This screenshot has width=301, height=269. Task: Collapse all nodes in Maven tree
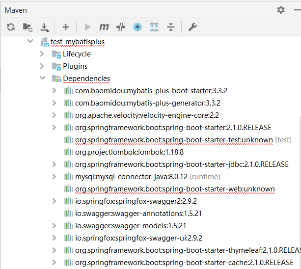[x=171, y=27]
